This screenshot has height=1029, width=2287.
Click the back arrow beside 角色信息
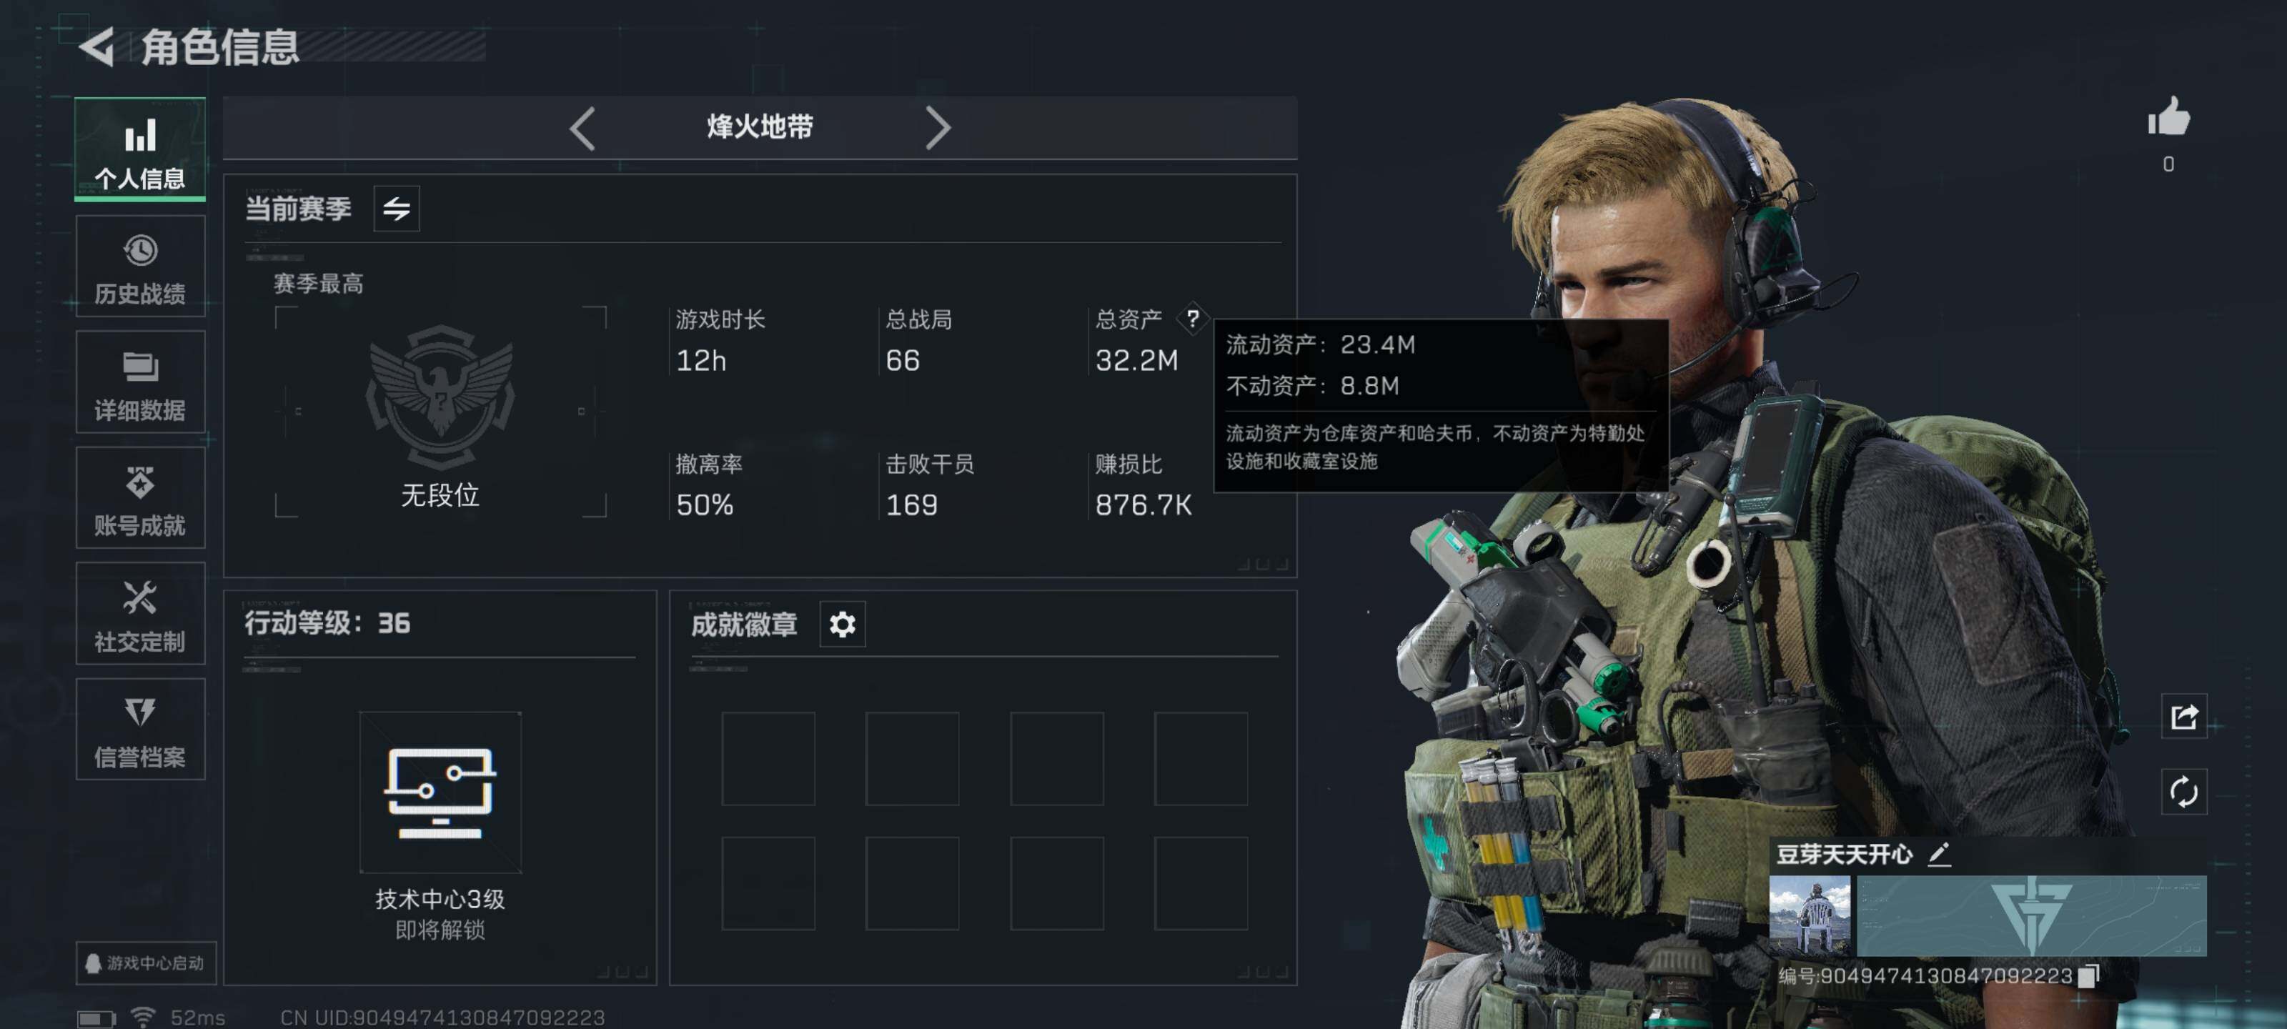[x=98, y=47]
